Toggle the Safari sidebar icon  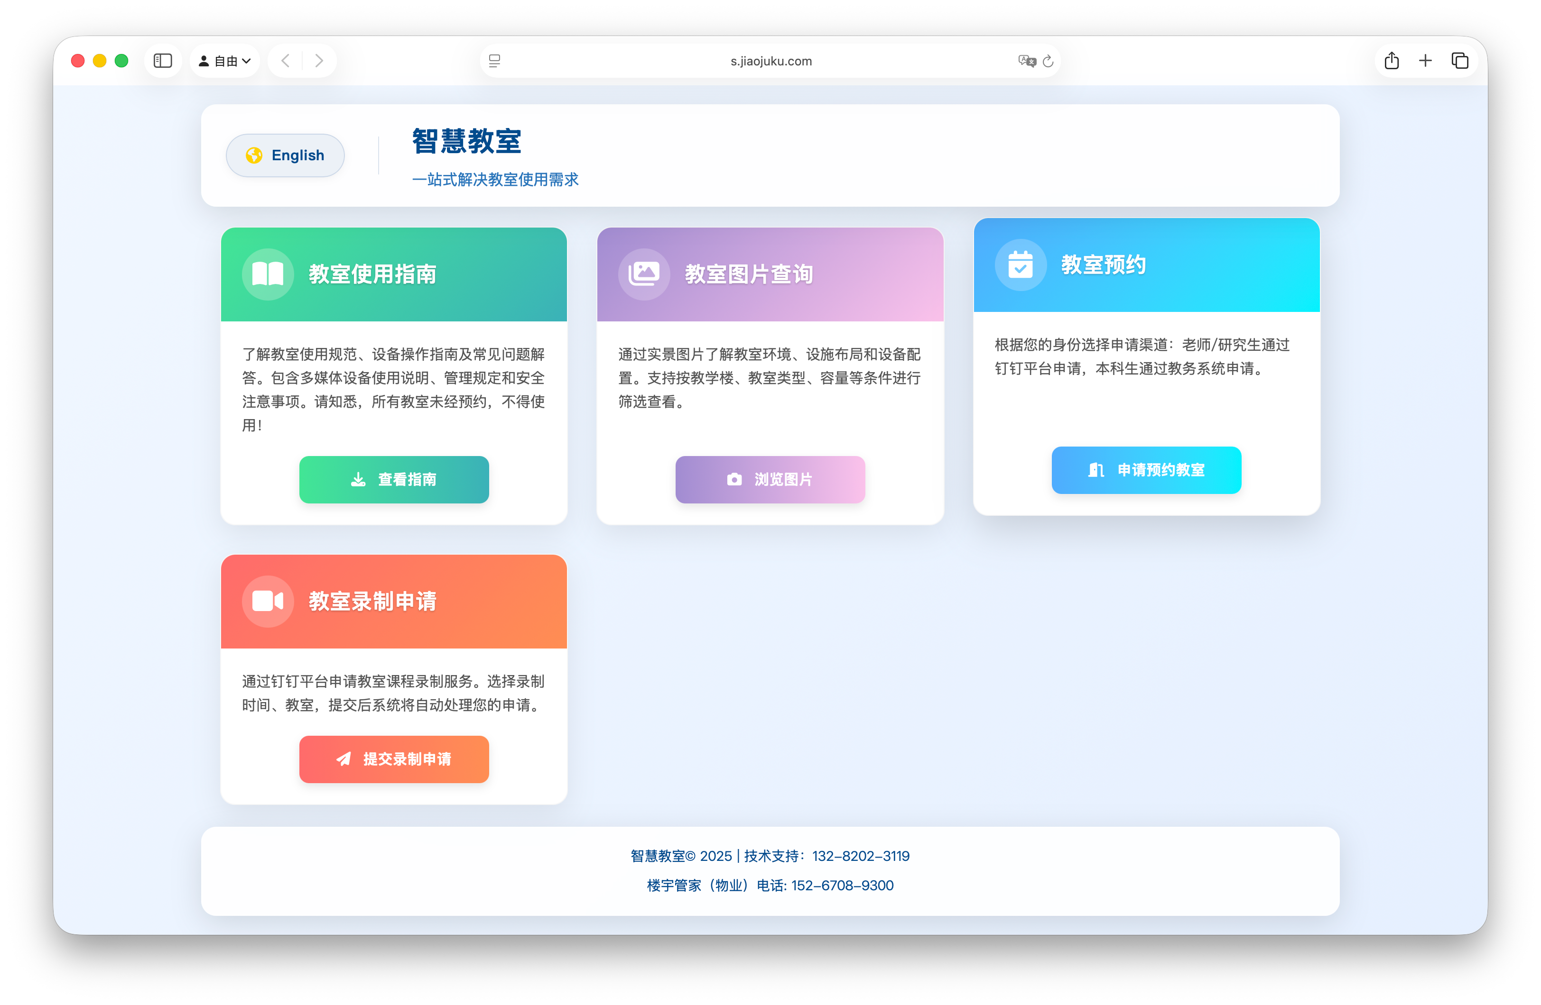(x=163, y=61)
